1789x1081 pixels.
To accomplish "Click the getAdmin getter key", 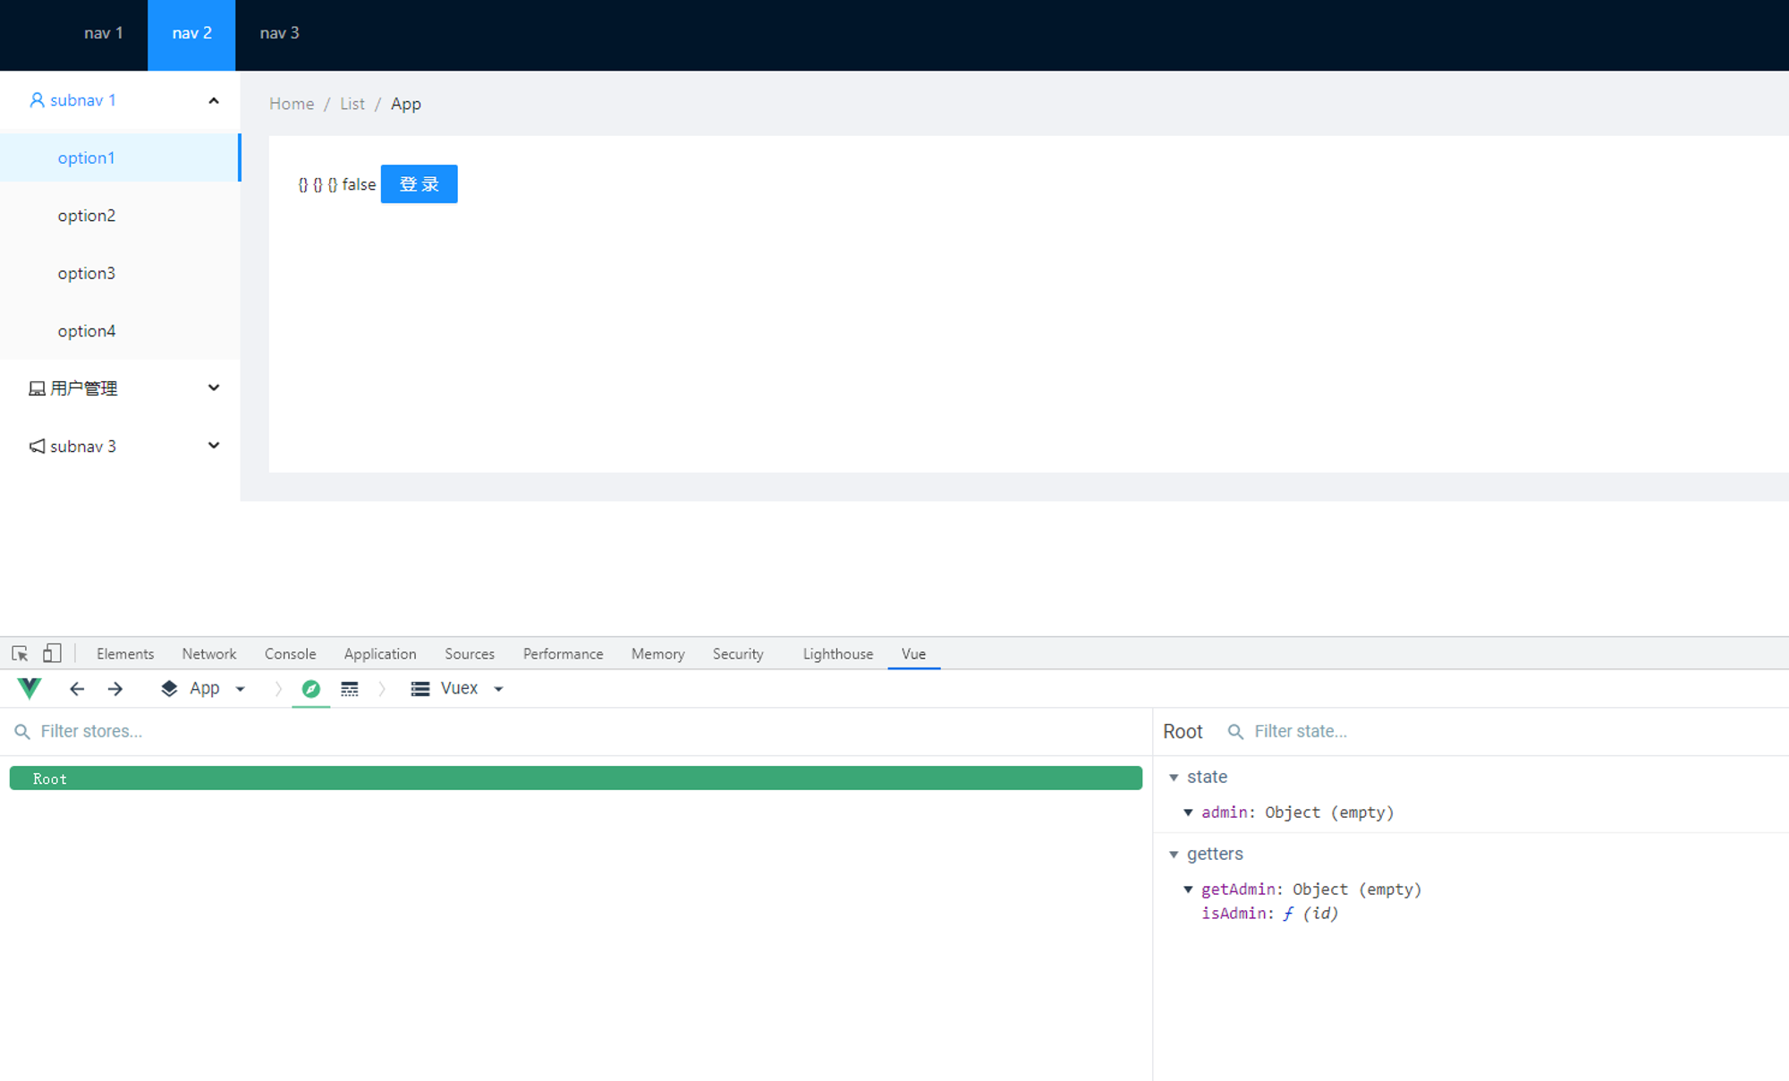I will tap(1238, 889).
